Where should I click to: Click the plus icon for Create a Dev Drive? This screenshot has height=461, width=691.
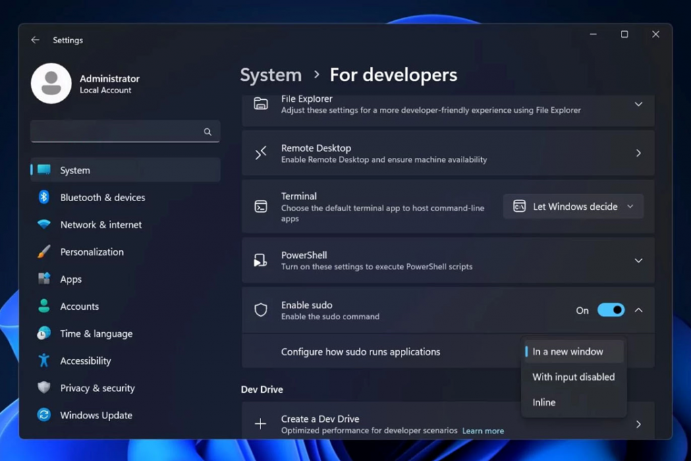tap(260, 424)
